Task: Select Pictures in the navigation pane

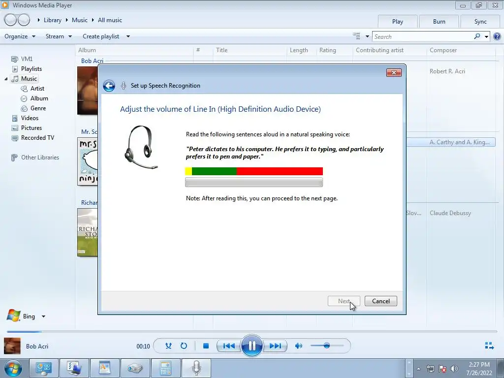Action: pos(31,128)
